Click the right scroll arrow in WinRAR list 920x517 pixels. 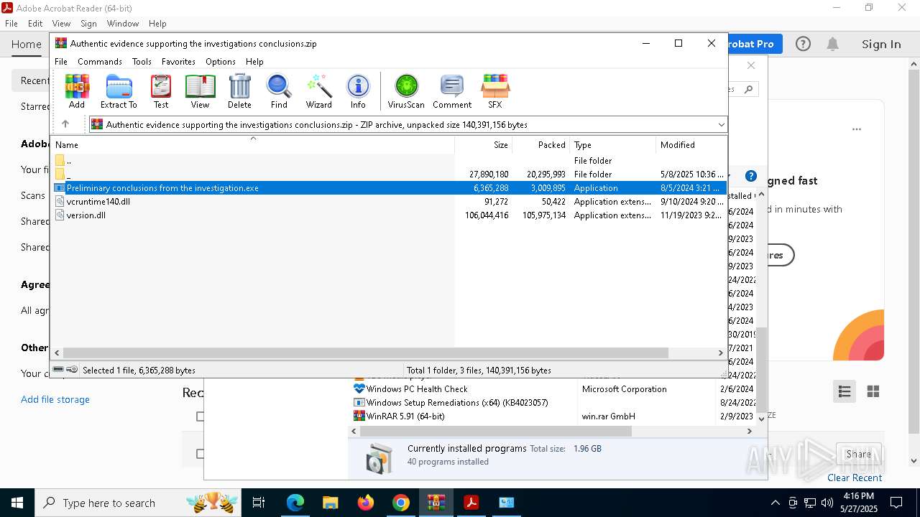pos(720,353)
